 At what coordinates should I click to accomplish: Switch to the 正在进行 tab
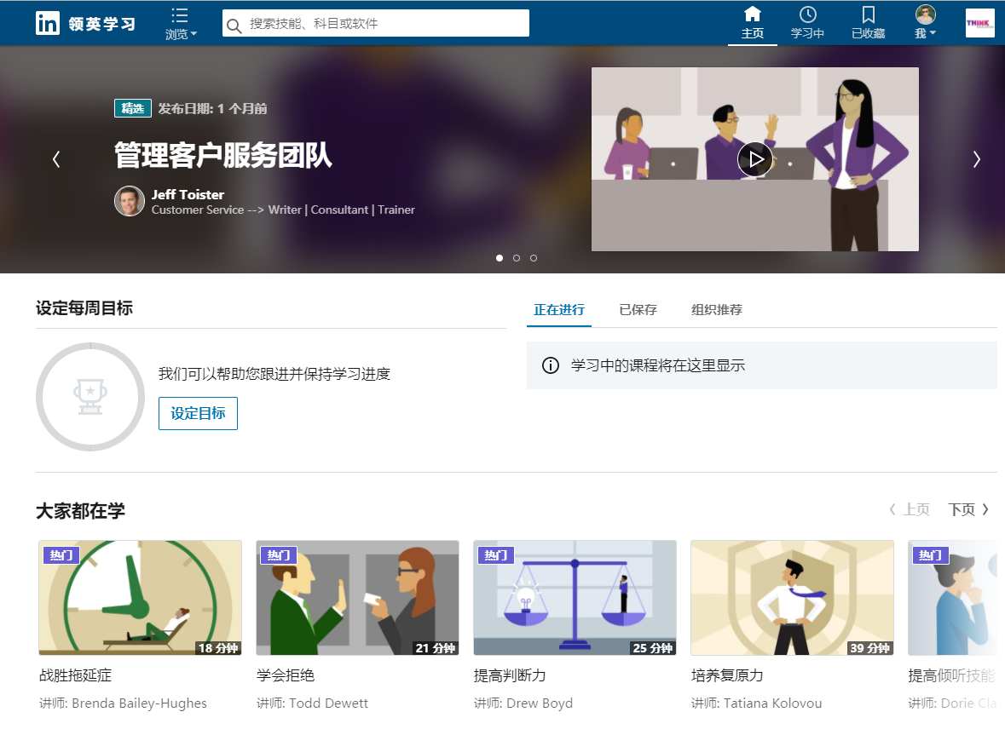[x=559, y=310]
